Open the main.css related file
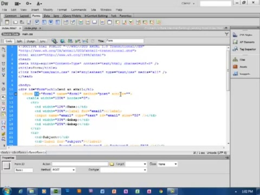Image resolution: width=260 pixels, height=195 pixels. click(x=28, y=34)
